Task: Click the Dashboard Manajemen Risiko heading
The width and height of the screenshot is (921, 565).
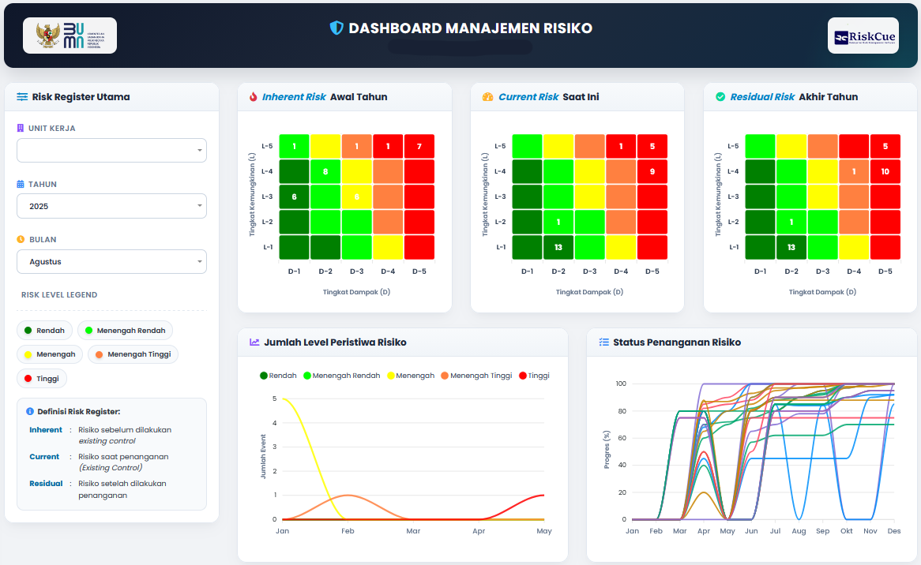Action: [x=471, y=28]
